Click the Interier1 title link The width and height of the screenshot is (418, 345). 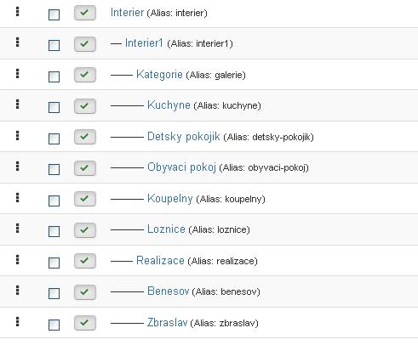tap(144, 43)
